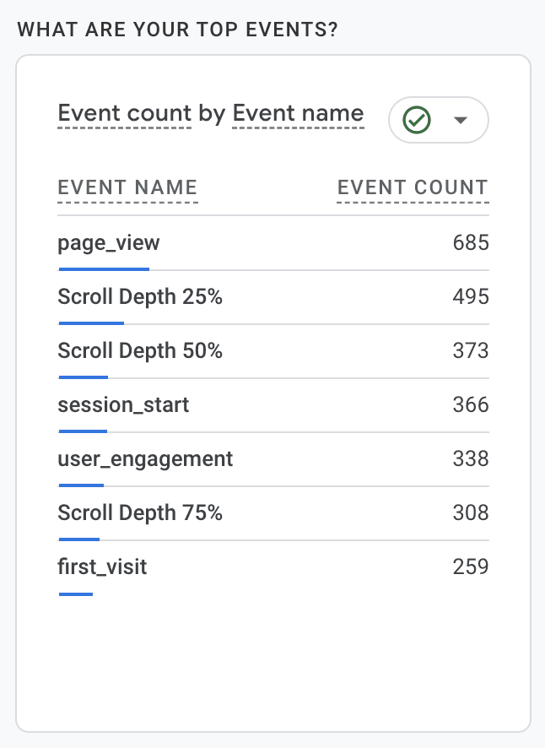Select the Scroll Depth 75% event
This screenshot has height=748, width=545.
click(140, 513)
